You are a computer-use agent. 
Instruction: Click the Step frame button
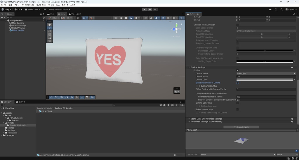click(155, 10)
